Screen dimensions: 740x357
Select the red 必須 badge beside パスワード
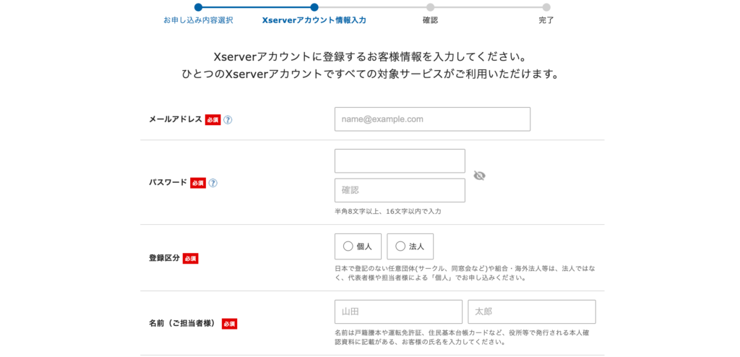point(198,183)
